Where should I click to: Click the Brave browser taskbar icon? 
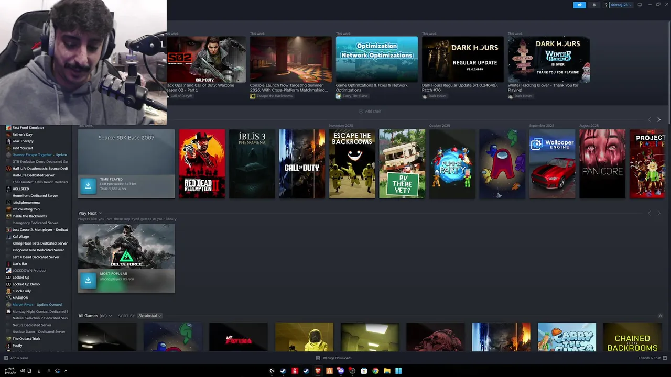point(318,371)
